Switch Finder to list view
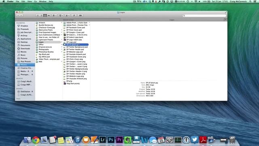The image size is (259, 146). click(41, 15)
